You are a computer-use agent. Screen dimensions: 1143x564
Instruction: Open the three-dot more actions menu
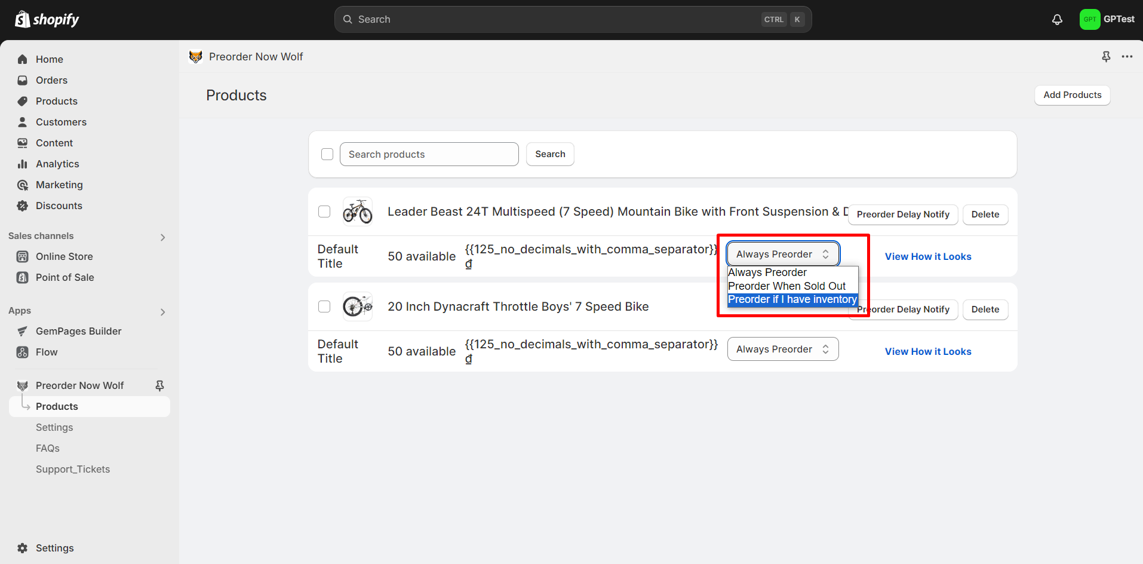tap(1127, 57)
